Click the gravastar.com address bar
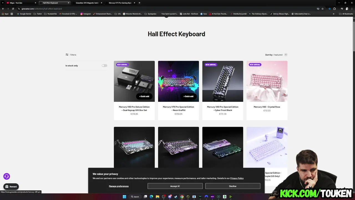Image resolution: width=355 pixels, height=200 pixels. coord(166,9)
